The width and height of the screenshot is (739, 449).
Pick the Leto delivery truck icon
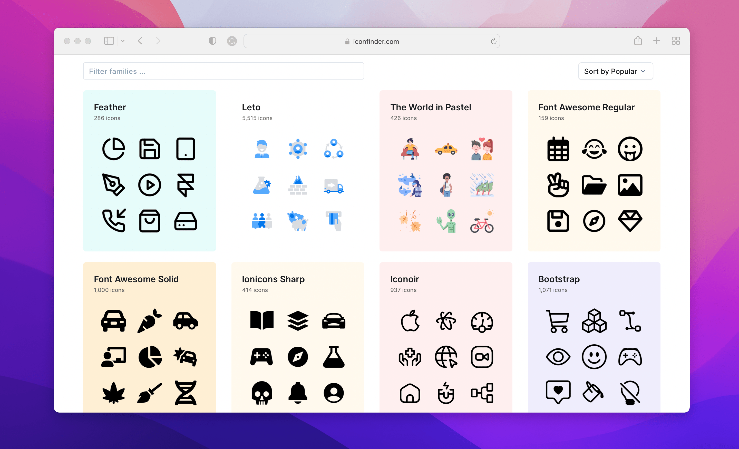tap(334, 186)
